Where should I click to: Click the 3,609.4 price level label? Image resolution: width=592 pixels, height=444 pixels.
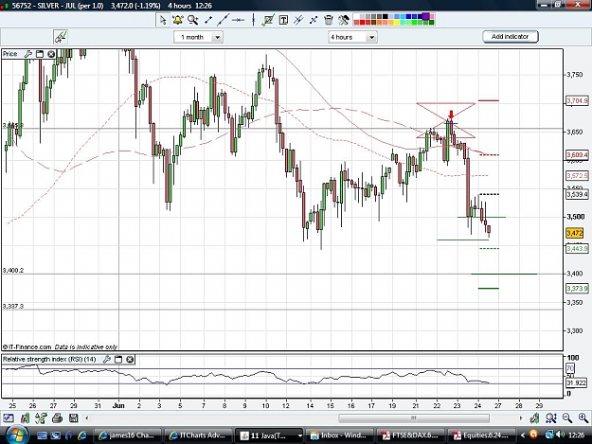577,154
